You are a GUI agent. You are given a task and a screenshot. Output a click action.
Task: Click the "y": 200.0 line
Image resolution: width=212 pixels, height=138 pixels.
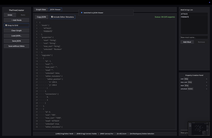[53, 85]
